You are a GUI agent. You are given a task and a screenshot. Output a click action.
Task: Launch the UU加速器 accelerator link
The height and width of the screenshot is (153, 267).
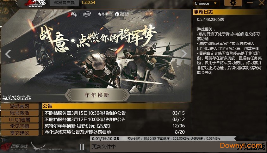(20, 119)
